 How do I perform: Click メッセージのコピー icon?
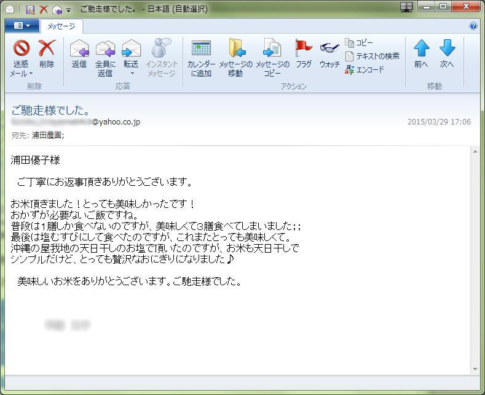coord(272,49)
